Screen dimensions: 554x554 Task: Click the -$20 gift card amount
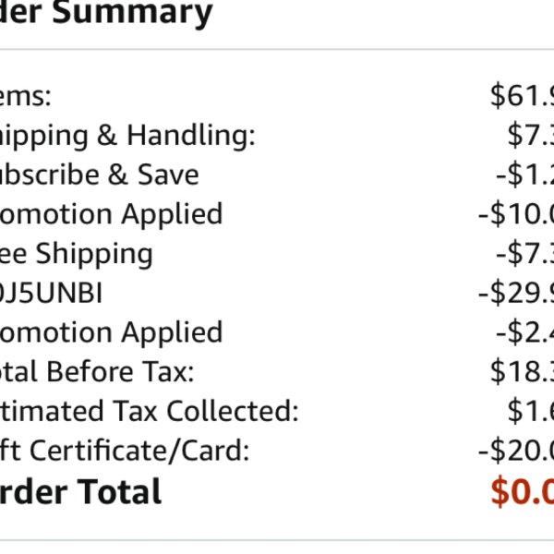(516, 452)
